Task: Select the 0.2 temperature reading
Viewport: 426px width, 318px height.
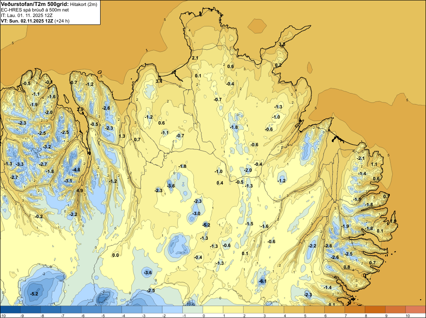Action: point(278,65)
